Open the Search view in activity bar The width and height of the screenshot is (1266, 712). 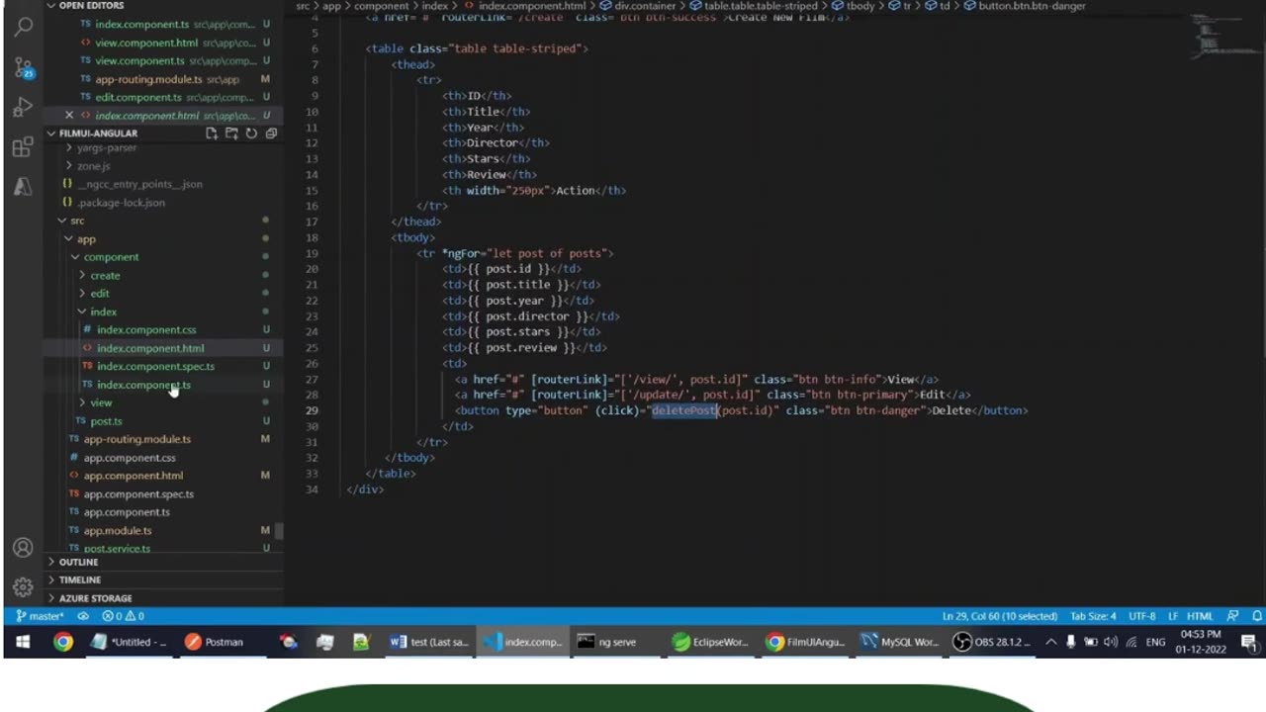(23, 28)
